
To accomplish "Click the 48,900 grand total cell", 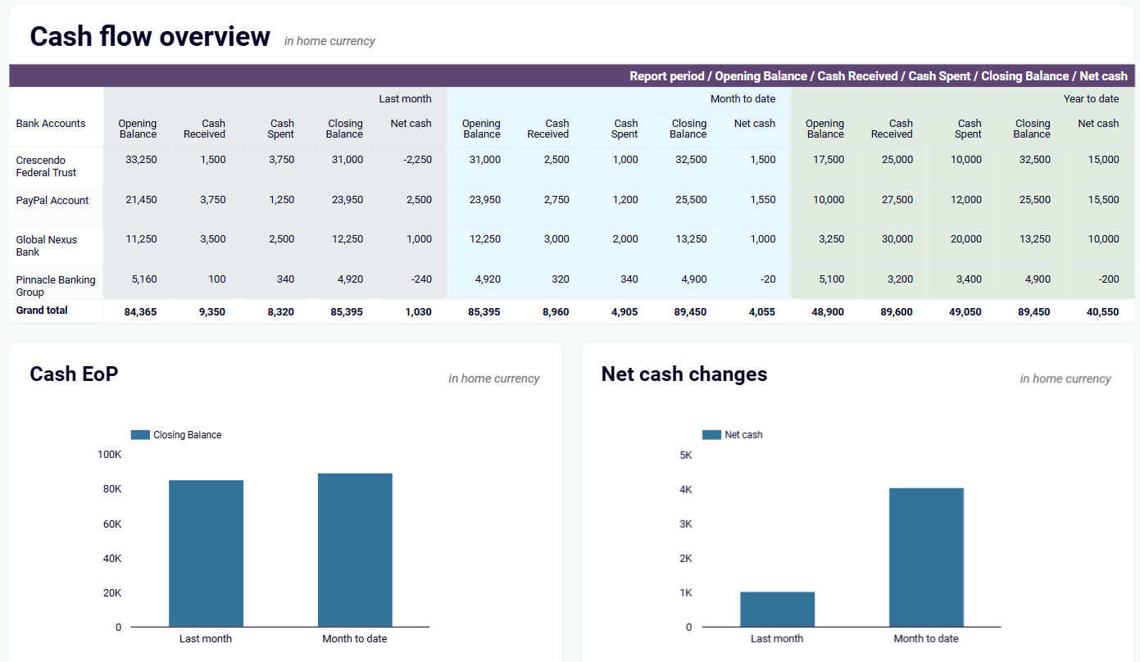I will pyautogui.click(x=827, y=312).
